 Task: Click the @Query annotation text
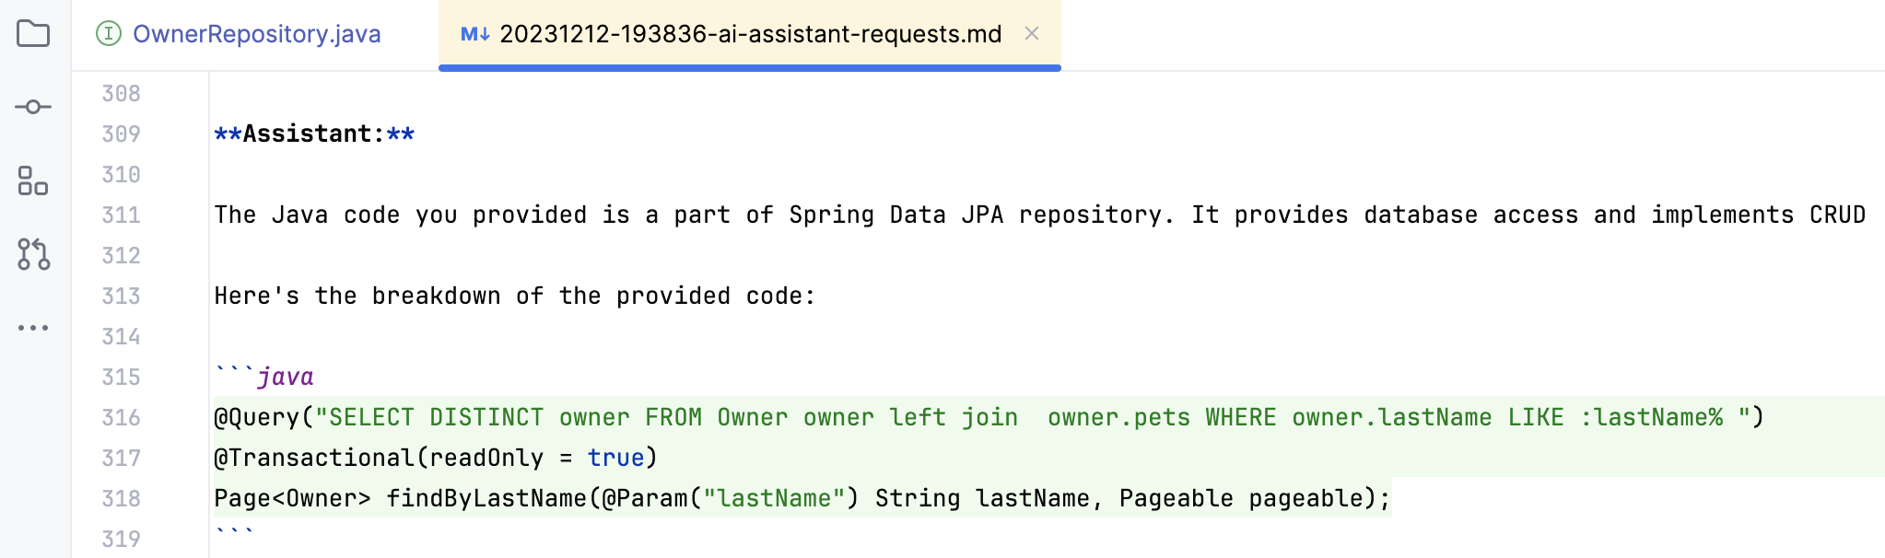click(259, 417)
